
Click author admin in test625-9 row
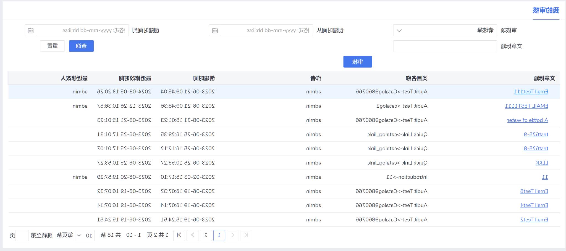[x=313, y=134]
